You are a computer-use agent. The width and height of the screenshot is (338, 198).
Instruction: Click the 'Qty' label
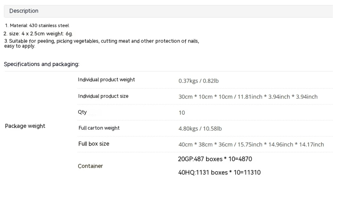(82, 112)
